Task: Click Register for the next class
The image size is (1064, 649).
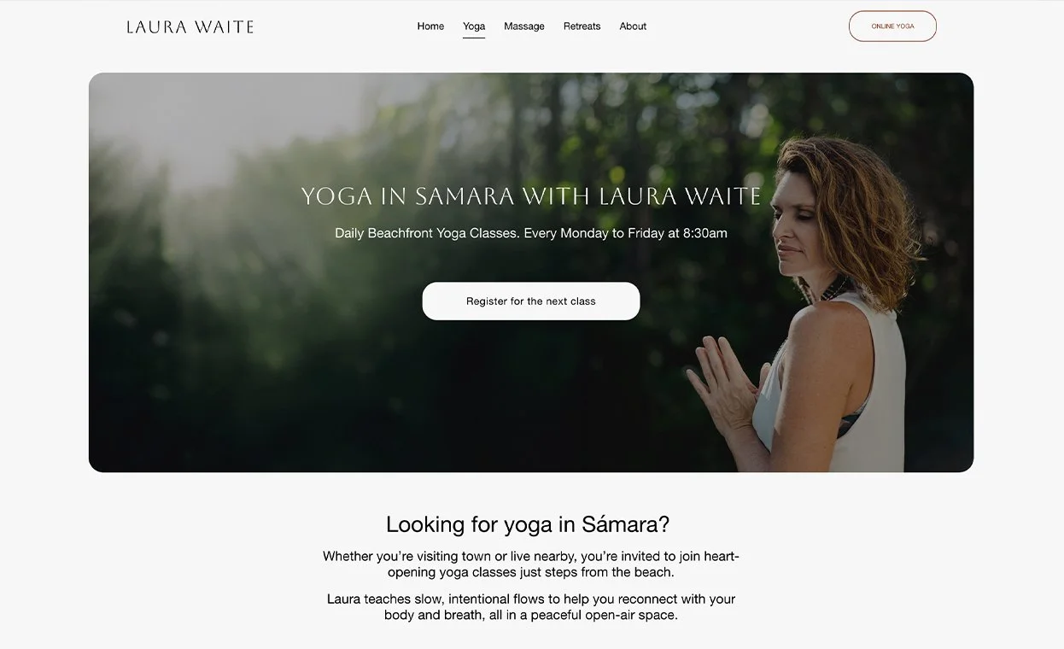Action: (x=531, y=301)
